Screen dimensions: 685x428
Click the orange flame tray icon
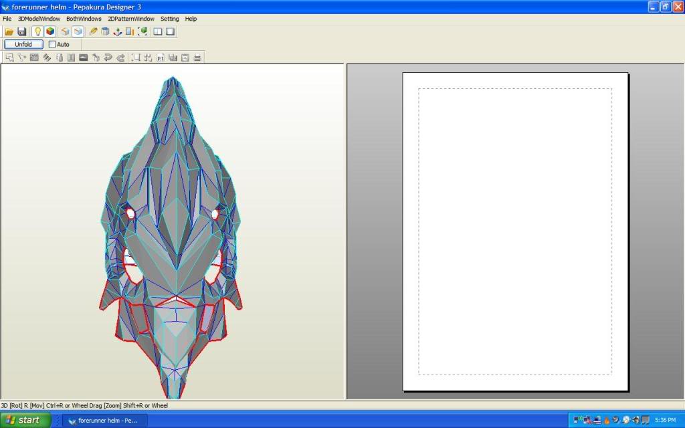606,420
